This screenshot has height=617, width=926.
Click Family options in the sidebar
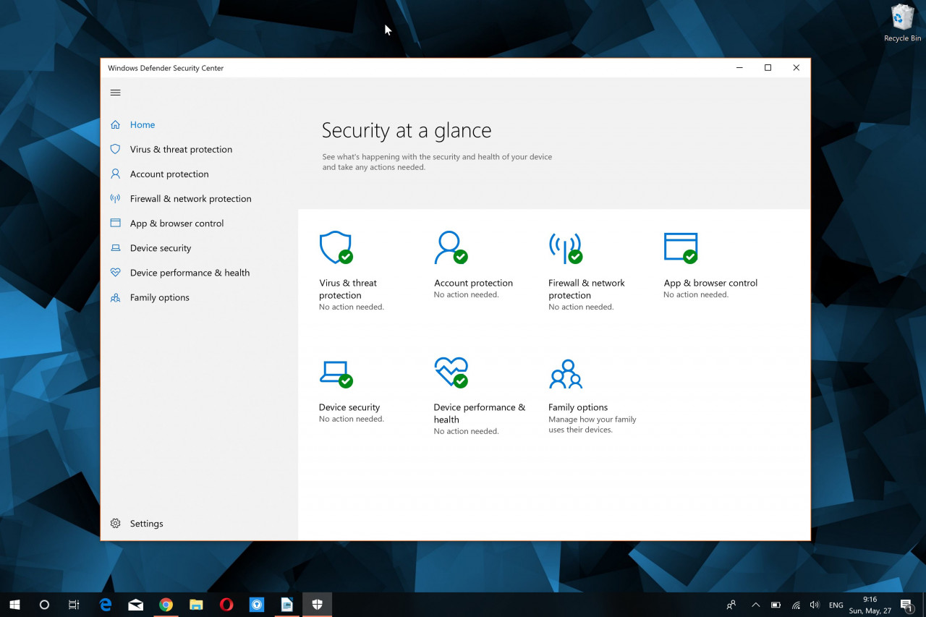(x=159, y=297)
